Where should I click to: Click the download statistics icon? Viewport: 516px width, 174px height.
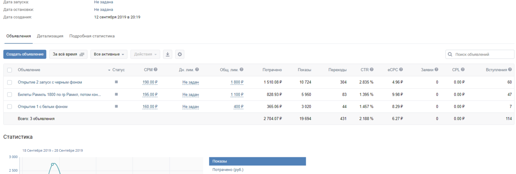coord(168,54)
